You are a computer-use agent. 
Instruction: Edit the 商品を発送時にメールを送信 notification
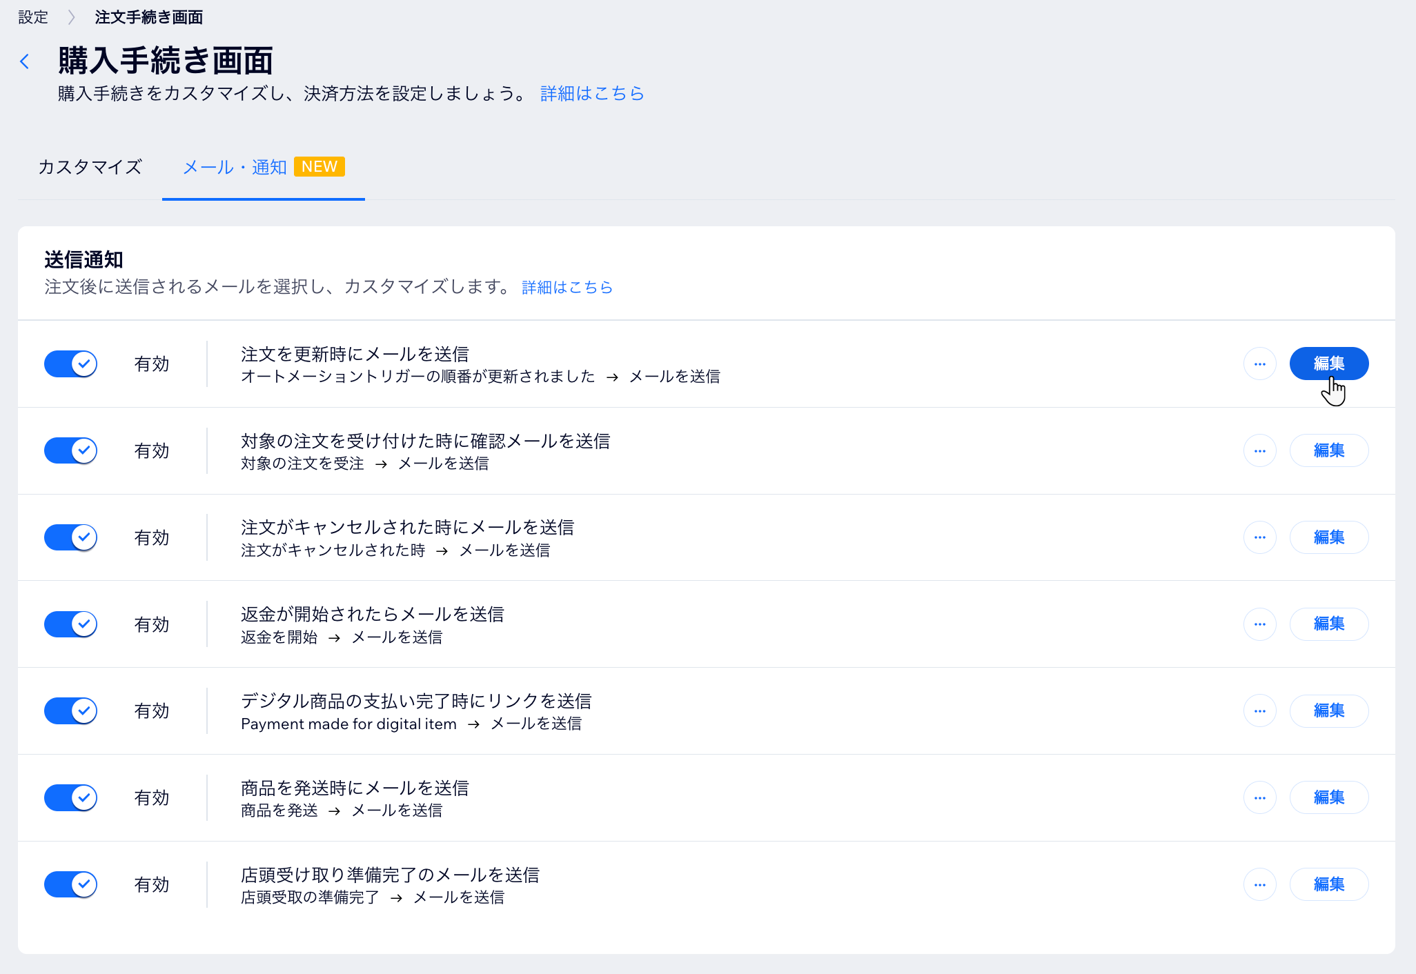[1329, 797]
